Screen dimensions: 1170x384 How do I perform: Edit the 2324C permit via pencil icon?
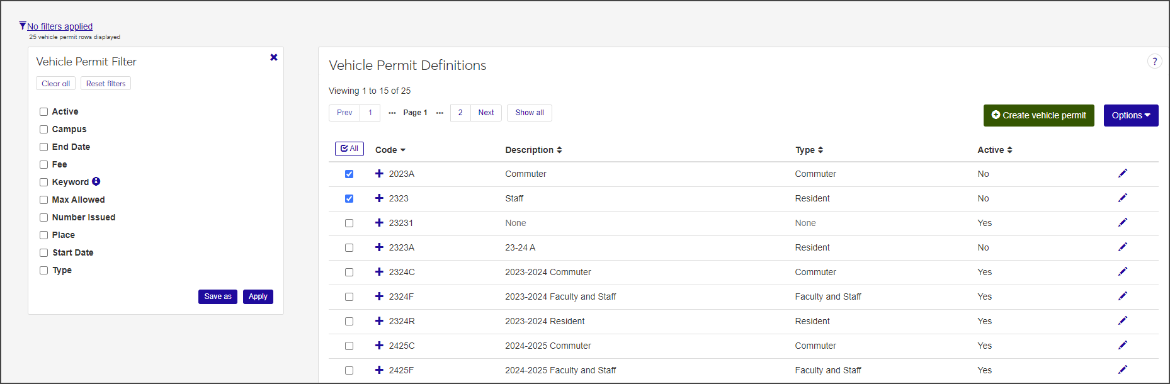(1122, 272)
